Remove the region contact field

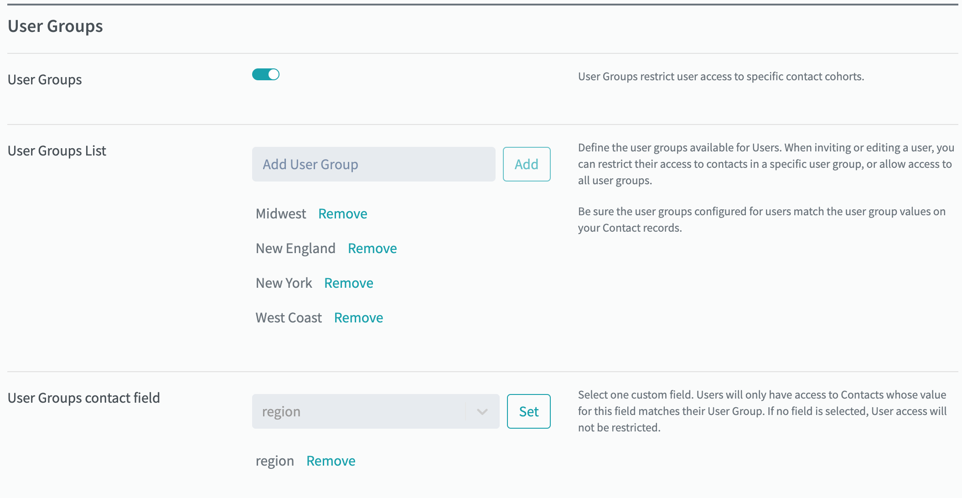click(x=331, y=461)
